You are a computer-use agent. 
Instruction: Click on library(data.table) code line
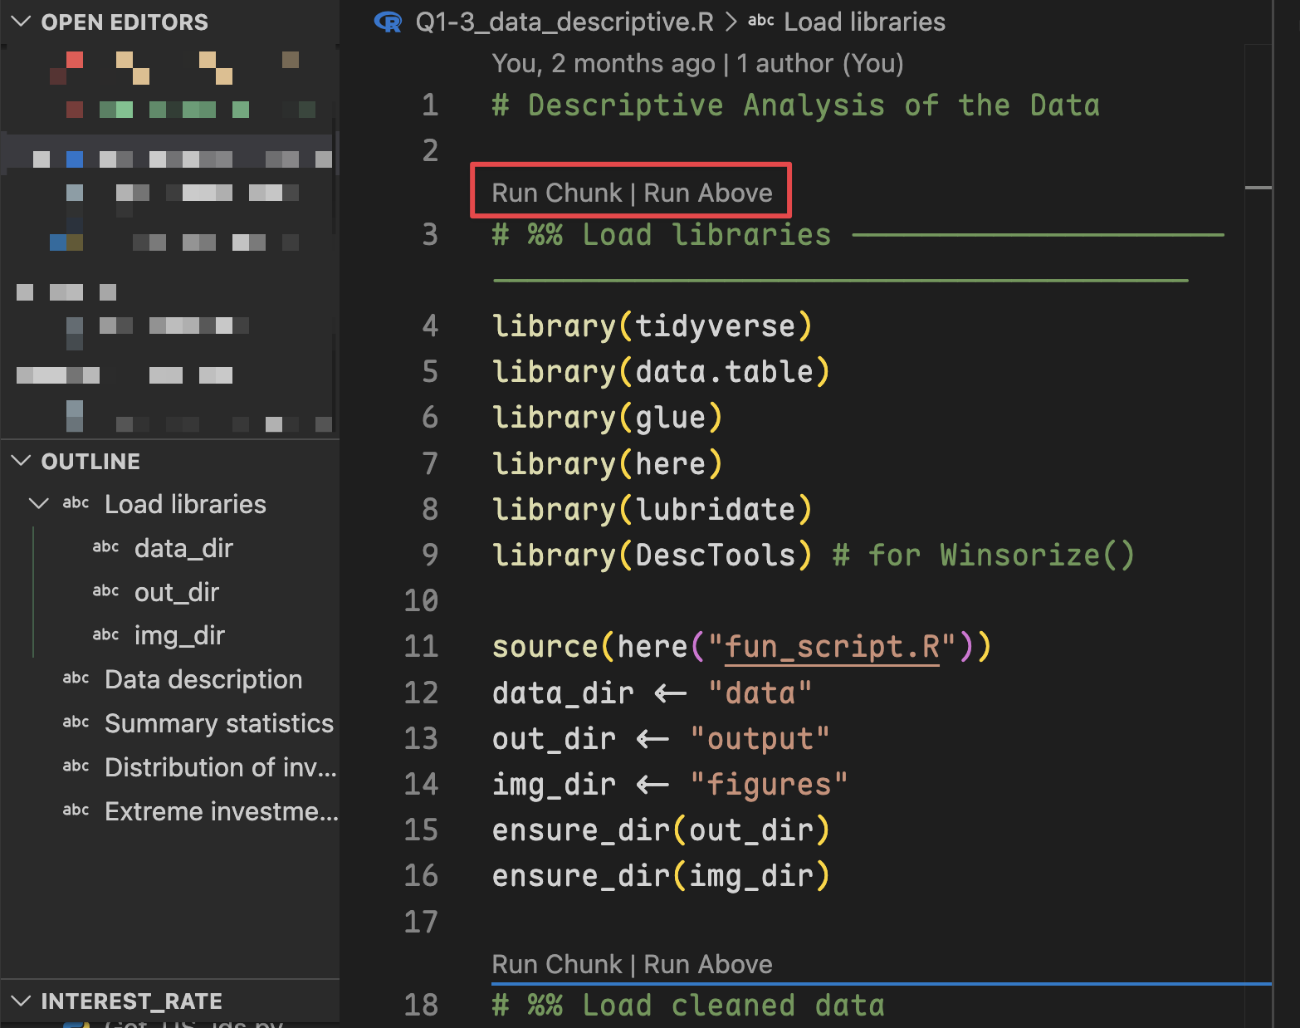661,372
